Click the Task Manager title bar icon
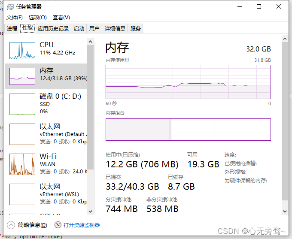 click(10, 7)
